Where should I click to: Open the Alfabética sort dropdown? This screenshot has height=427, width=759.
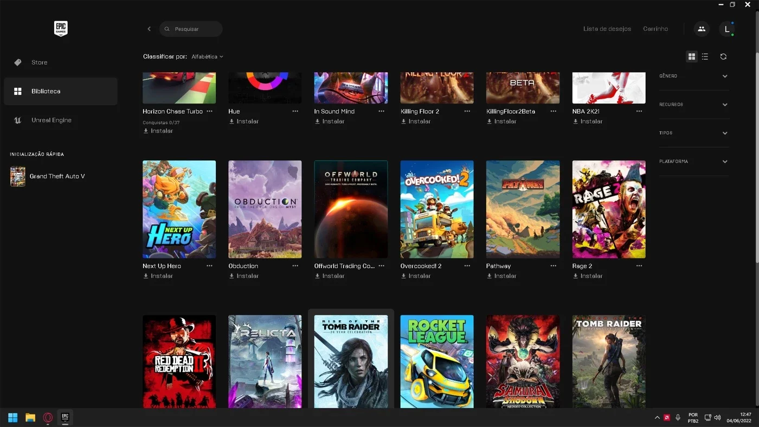point(207,56)
